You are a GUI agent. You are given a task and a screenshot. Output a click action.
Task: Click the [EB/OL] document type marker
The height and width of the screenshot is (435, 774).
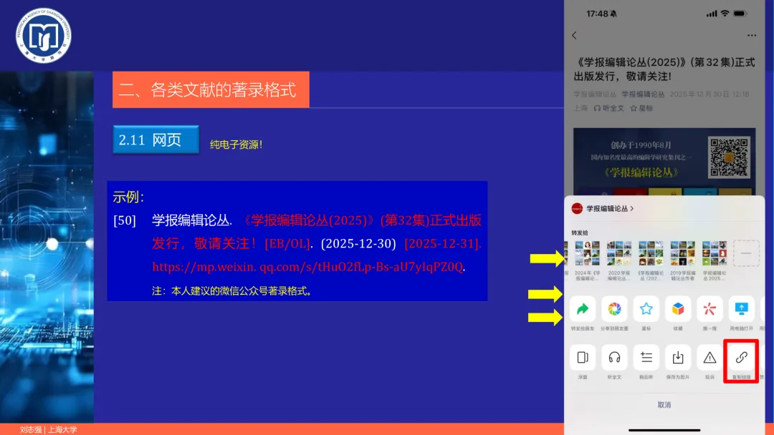coord(287,243)
